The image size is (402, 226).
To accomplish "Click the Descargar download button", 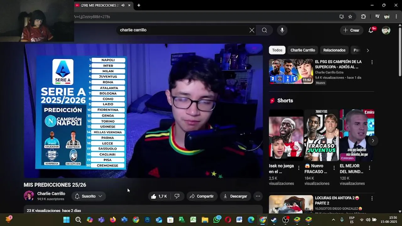I will 235,196.
